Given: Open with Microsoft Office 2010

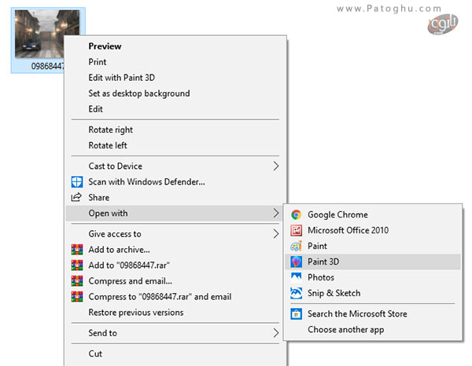Looking at the screenshot, I should tap(373, 230).
